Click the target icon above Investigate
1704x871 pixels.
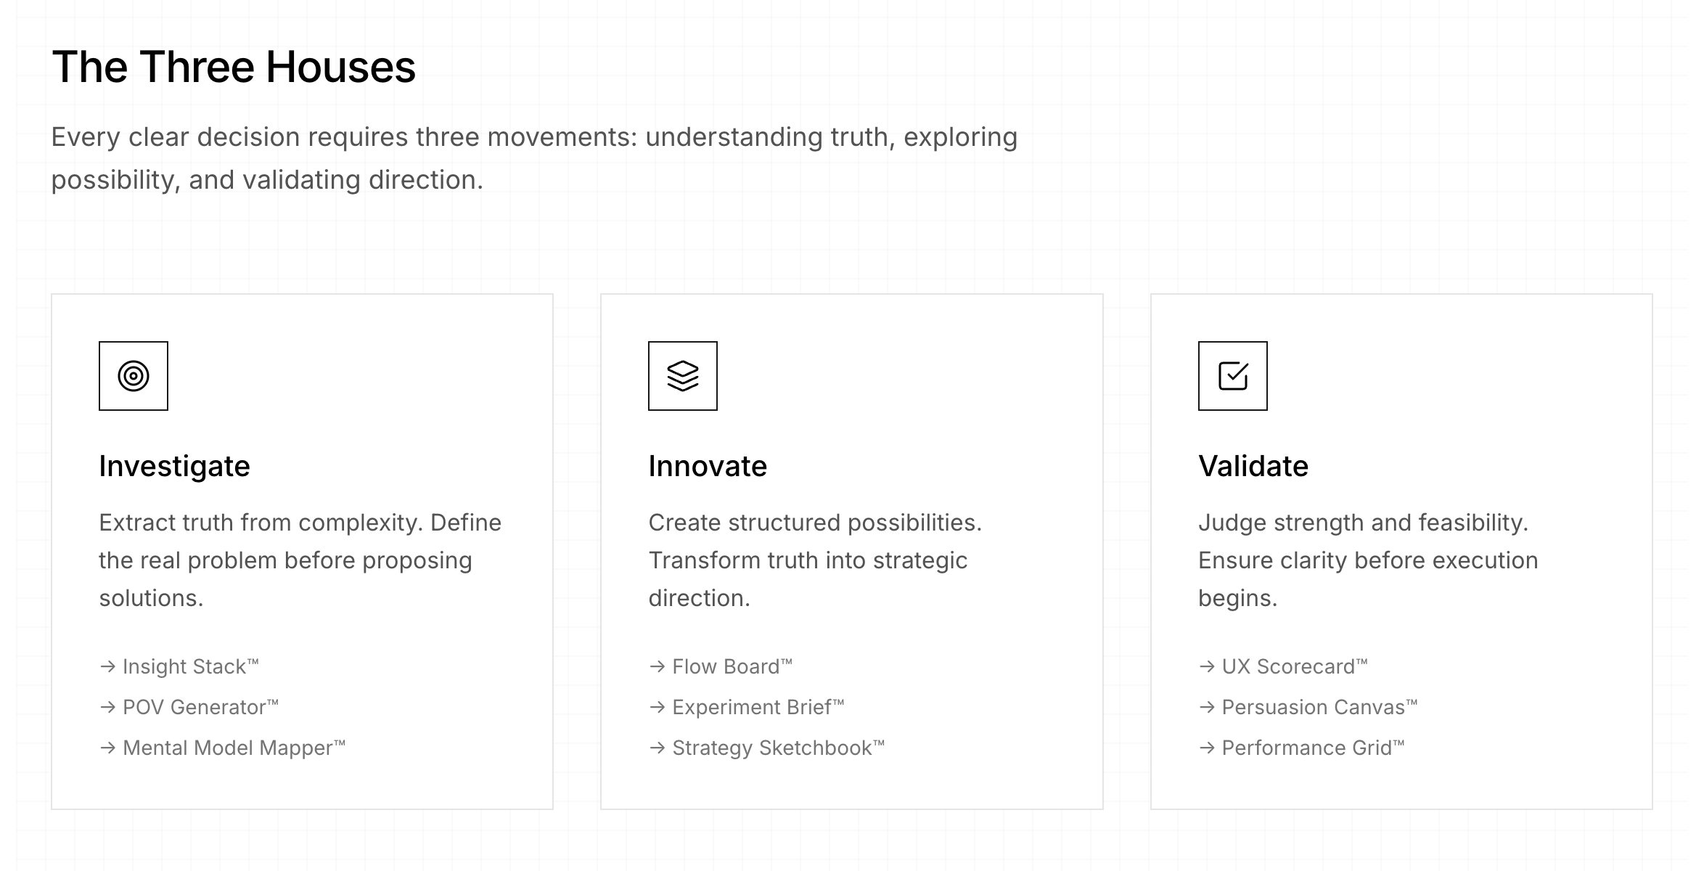pos(134,376)
